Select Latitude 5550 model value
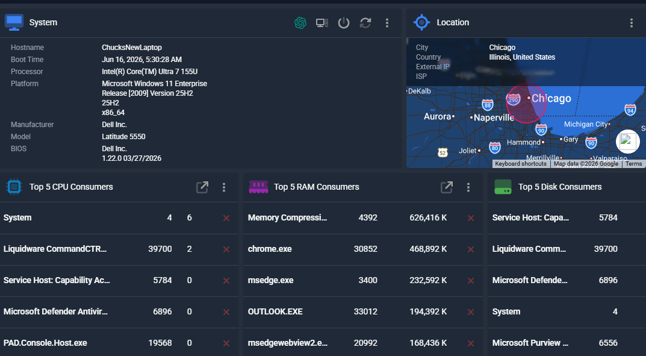Viewport: 646px width, 356px height. pos(123,136)
